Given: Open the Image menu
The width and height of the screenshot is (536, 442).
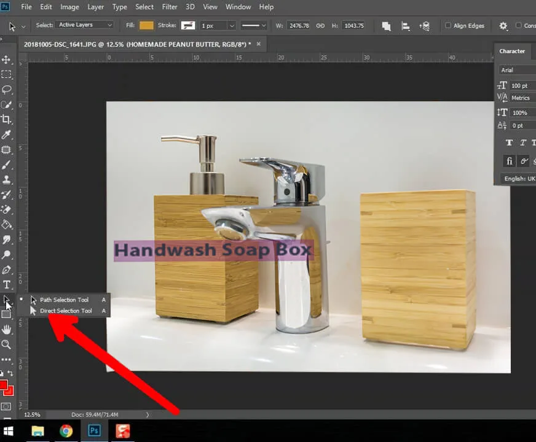Looking at the screenshot, I should point(69,7).
